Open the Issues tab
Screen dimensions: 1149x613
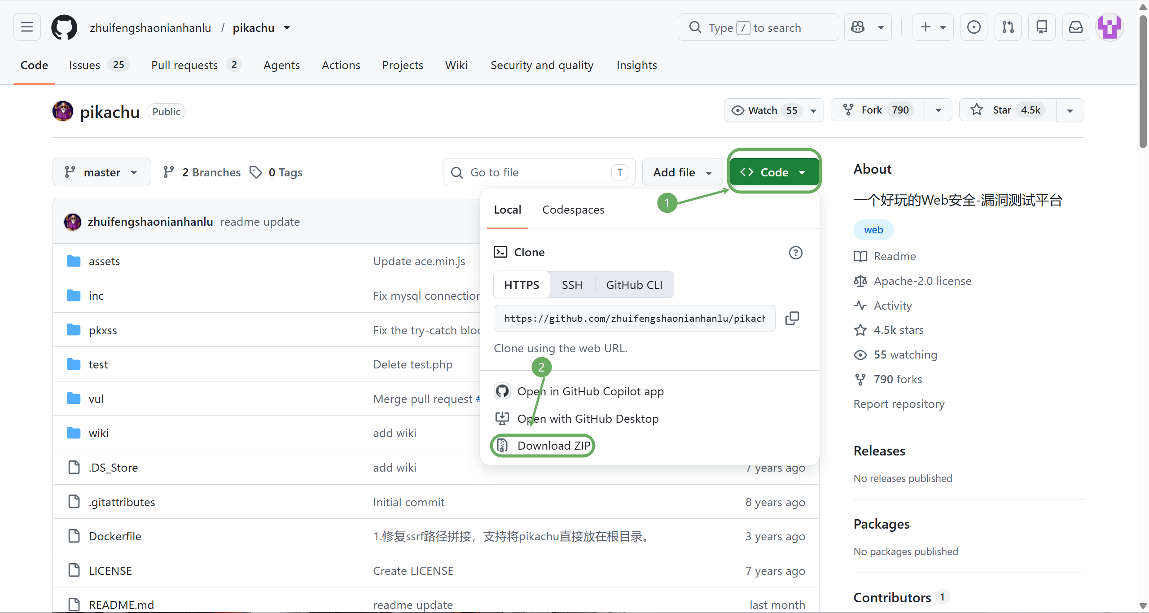coord(99,65)
